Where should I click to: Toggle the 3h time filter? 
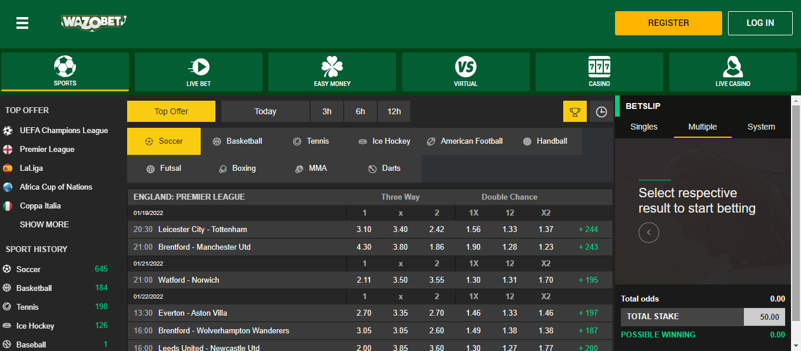(x=327, y=111)
